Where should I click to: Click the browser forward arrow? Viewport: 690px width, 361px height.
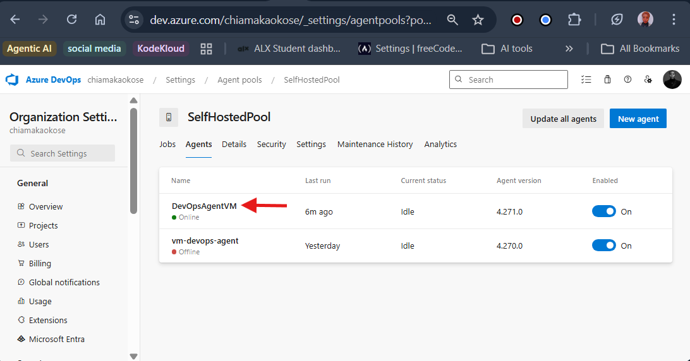coord(43,20)
